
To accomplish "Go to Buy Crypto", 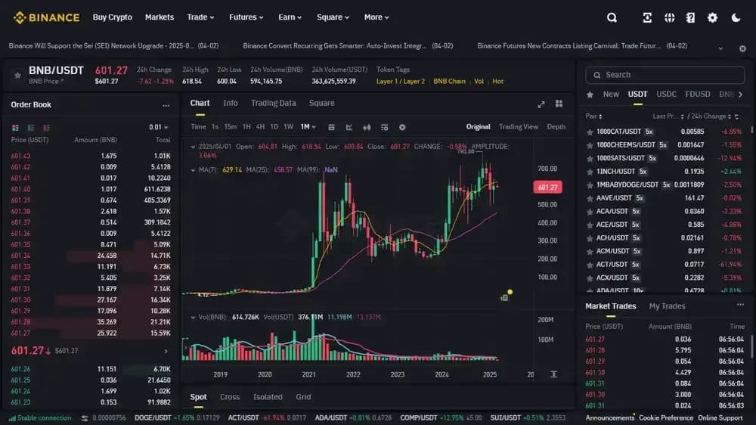I will [113, 17].
